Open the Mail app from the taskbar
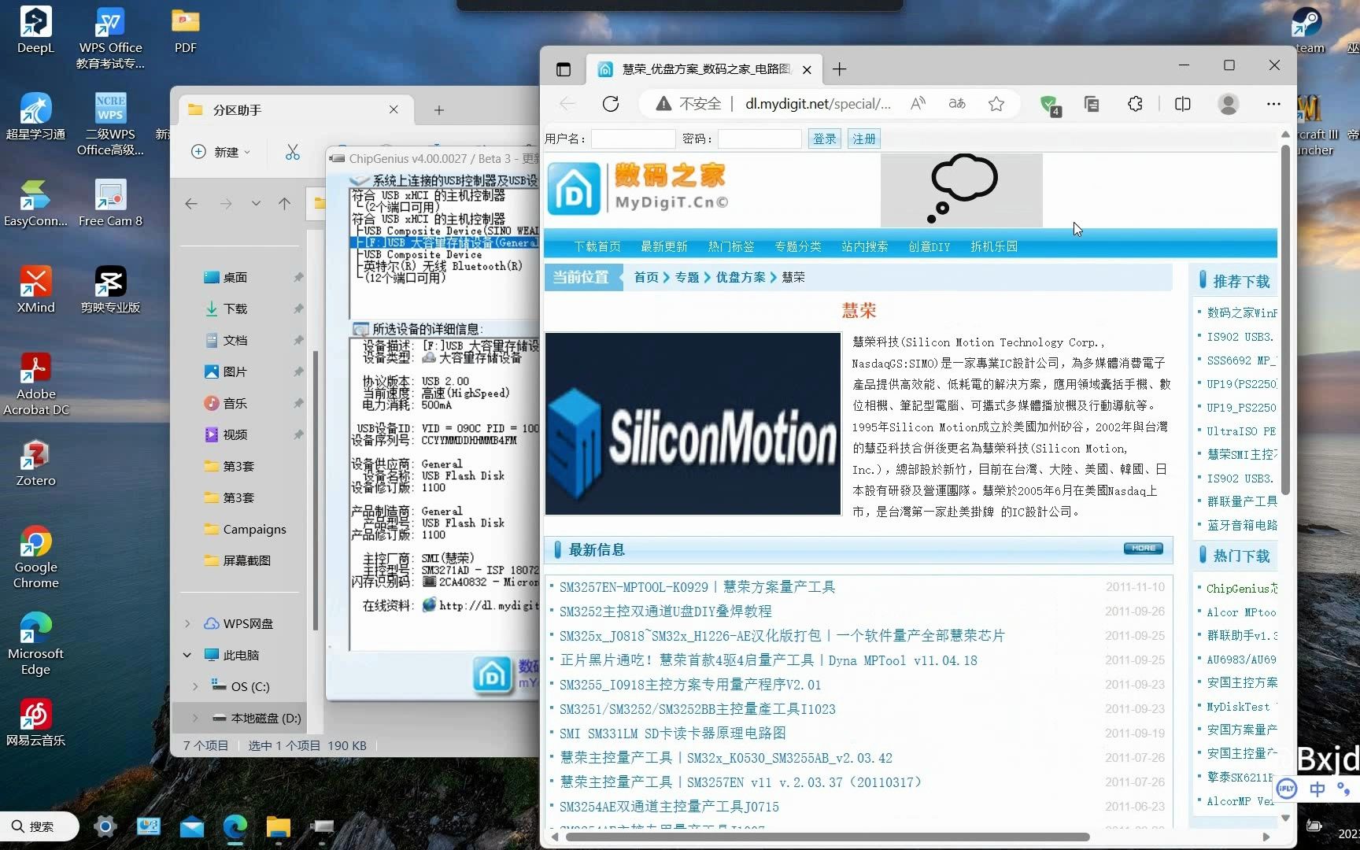This screenshot has height=850, width=1360. pyautogui.click(x=191, y=826)
